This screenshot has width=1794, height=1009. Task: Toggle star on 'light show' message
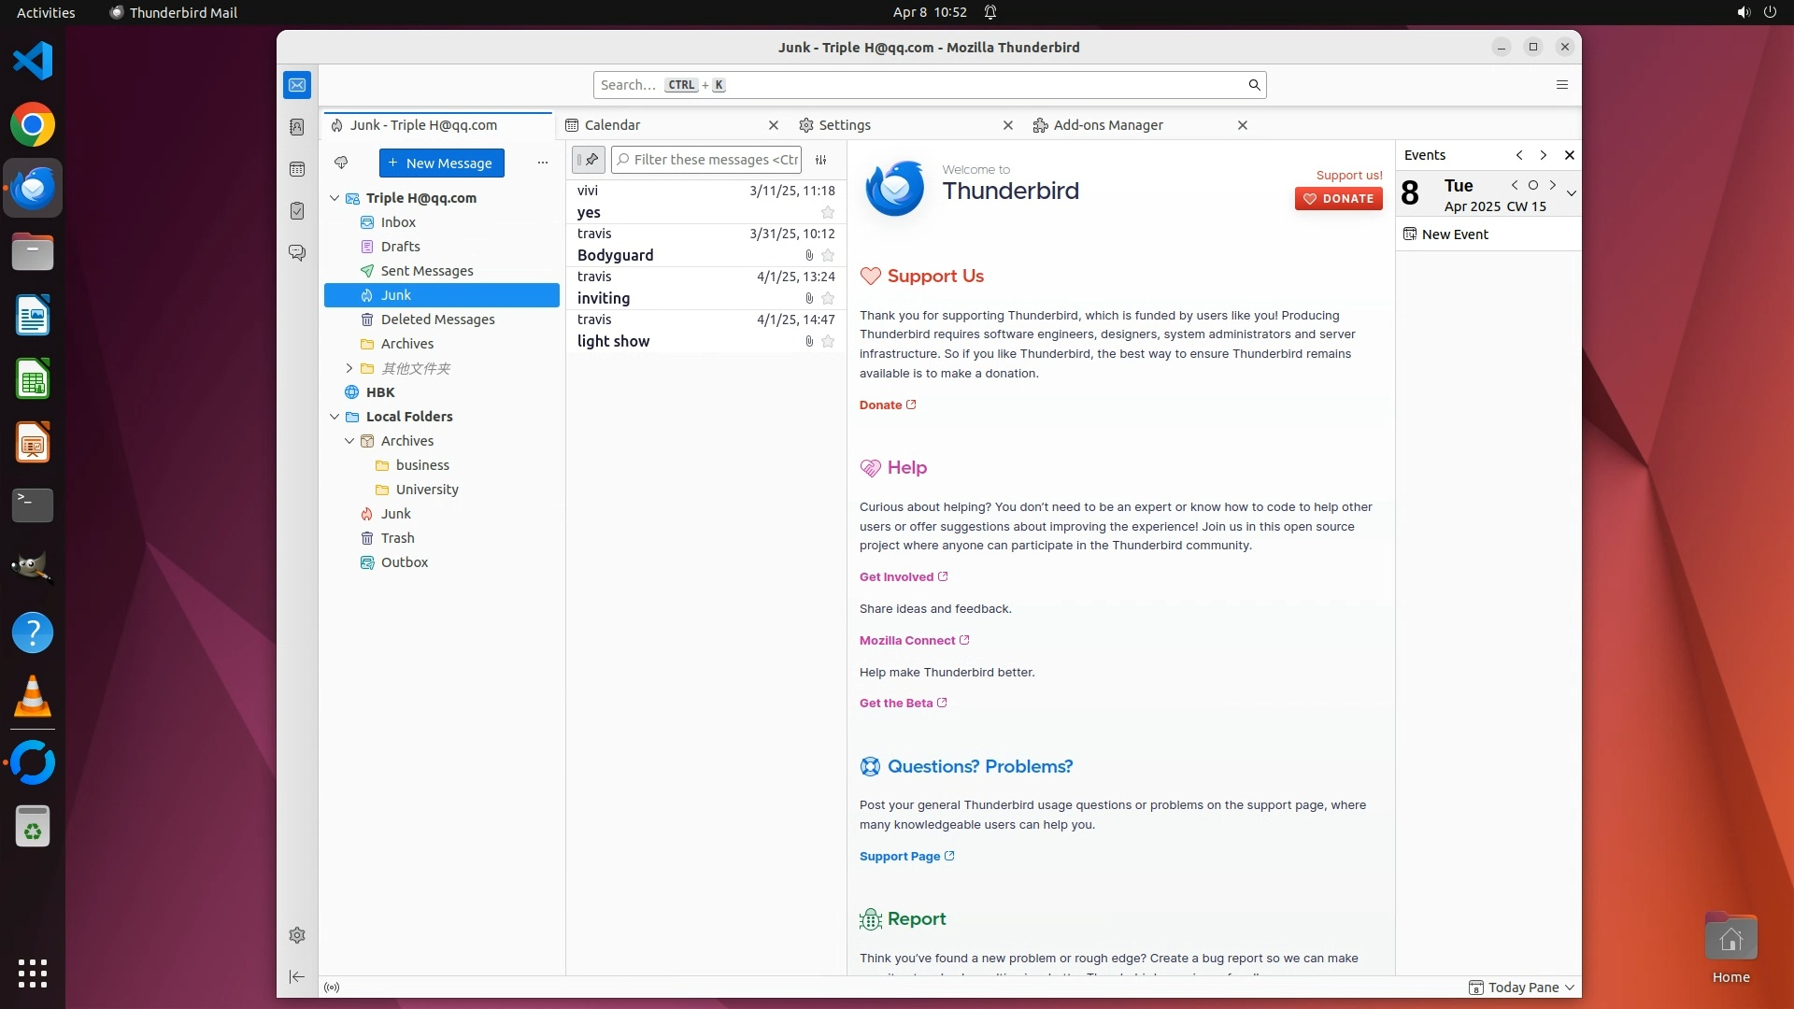[828, 341]
